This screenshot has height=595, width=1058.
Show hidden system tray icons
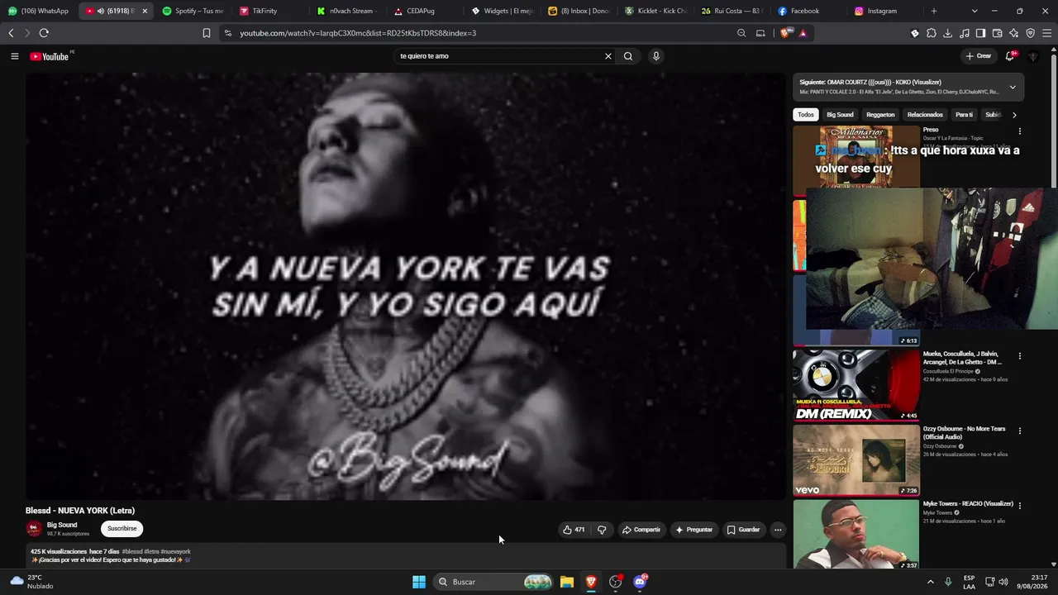(x=930, y=582)
